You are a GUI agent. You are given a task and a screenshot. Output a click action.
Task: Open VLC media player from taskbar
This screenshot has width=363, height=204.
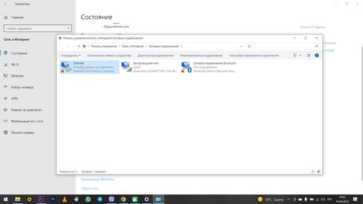tap(65, 199)
